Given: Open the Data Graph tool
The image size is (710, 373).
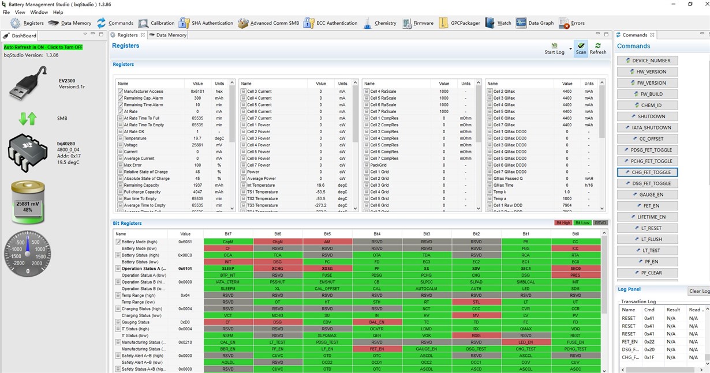Looking at the screenshot, I should [x=535, y=23].
